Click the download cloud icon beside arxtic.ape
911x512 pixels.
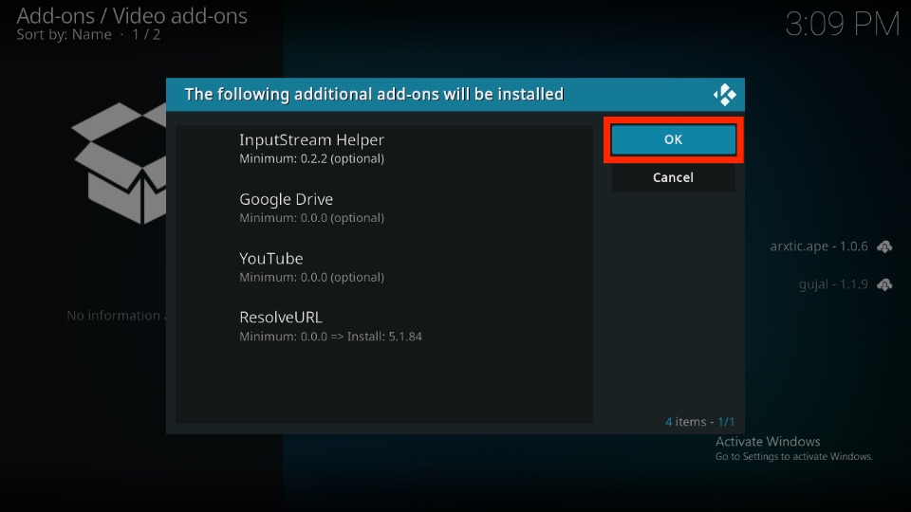point(884,247)
